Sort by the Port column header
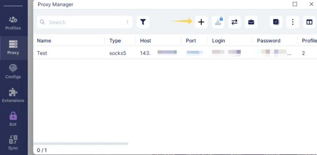The height and width of the screenshot is (155, 317). [x=191, y=41]
